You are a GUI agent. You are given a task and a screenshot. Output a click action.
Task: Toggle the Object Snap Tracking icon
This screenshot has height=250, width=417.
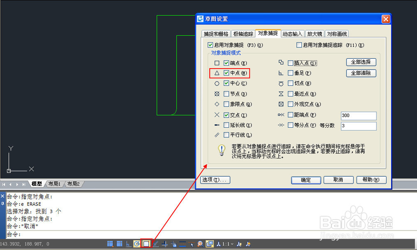point(155,244)
